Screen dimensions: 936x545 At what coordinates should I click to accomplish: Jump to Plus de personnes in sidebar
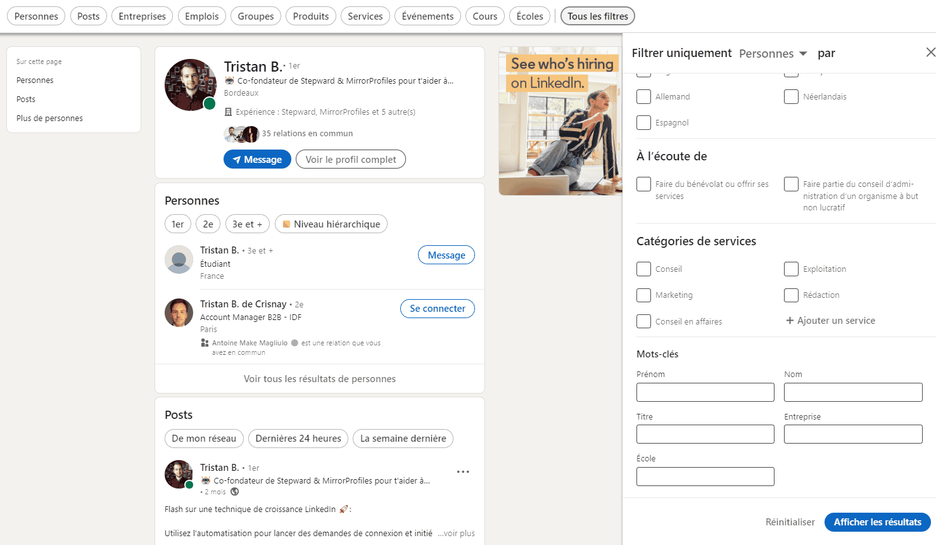click(49, 119)
